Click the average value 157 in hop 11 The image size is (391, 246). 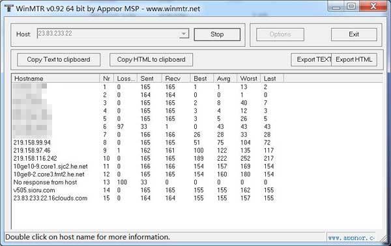coord(222,167)
